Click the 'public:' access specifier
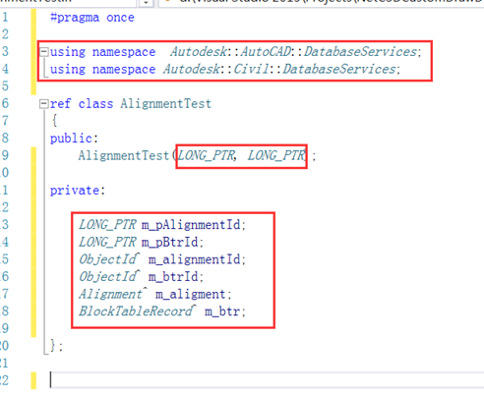 pos(74,139)
